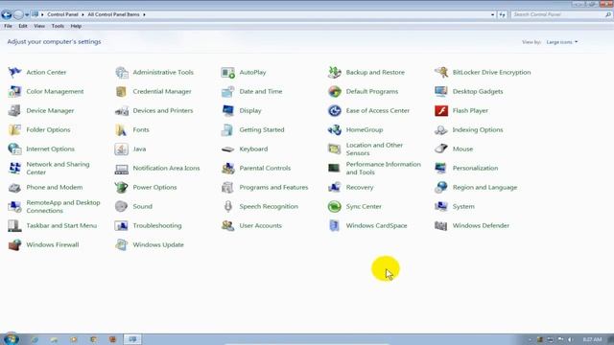Image resolution: width=614 pixels, height=345 pixels.
Task: Open the Troubleshooting link
Action: click(157, 226)
